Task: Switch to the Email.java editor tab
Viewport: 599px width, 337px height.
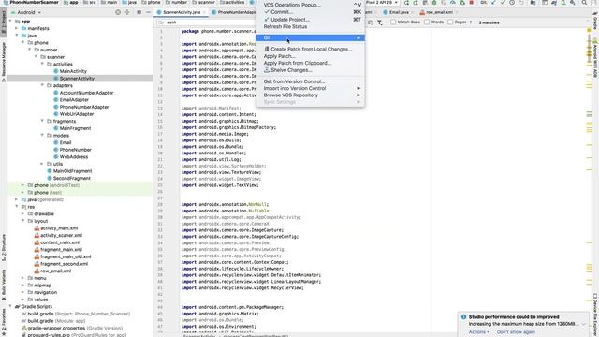Action: [x=399, y=12]
